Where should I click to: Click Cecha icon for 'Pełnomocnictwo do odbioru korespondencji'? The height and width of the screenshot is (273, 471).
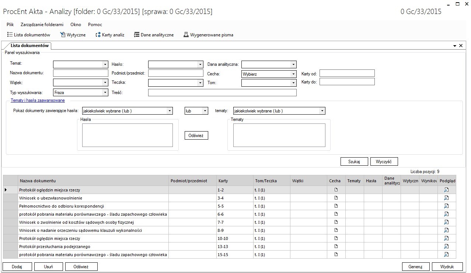coord(336,206)
